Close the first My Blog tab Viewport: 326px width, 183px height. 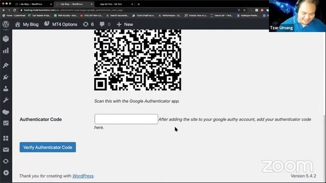[x=51, y=4]
